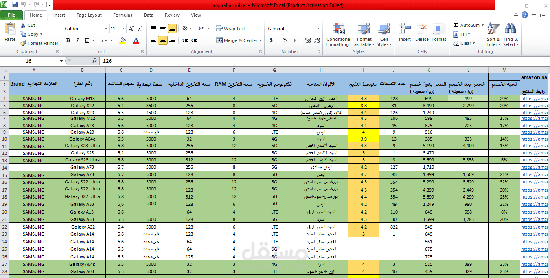Click the Insert Function fx icon
The width and height of the screenshot is (550, 278).
point(94,61)
